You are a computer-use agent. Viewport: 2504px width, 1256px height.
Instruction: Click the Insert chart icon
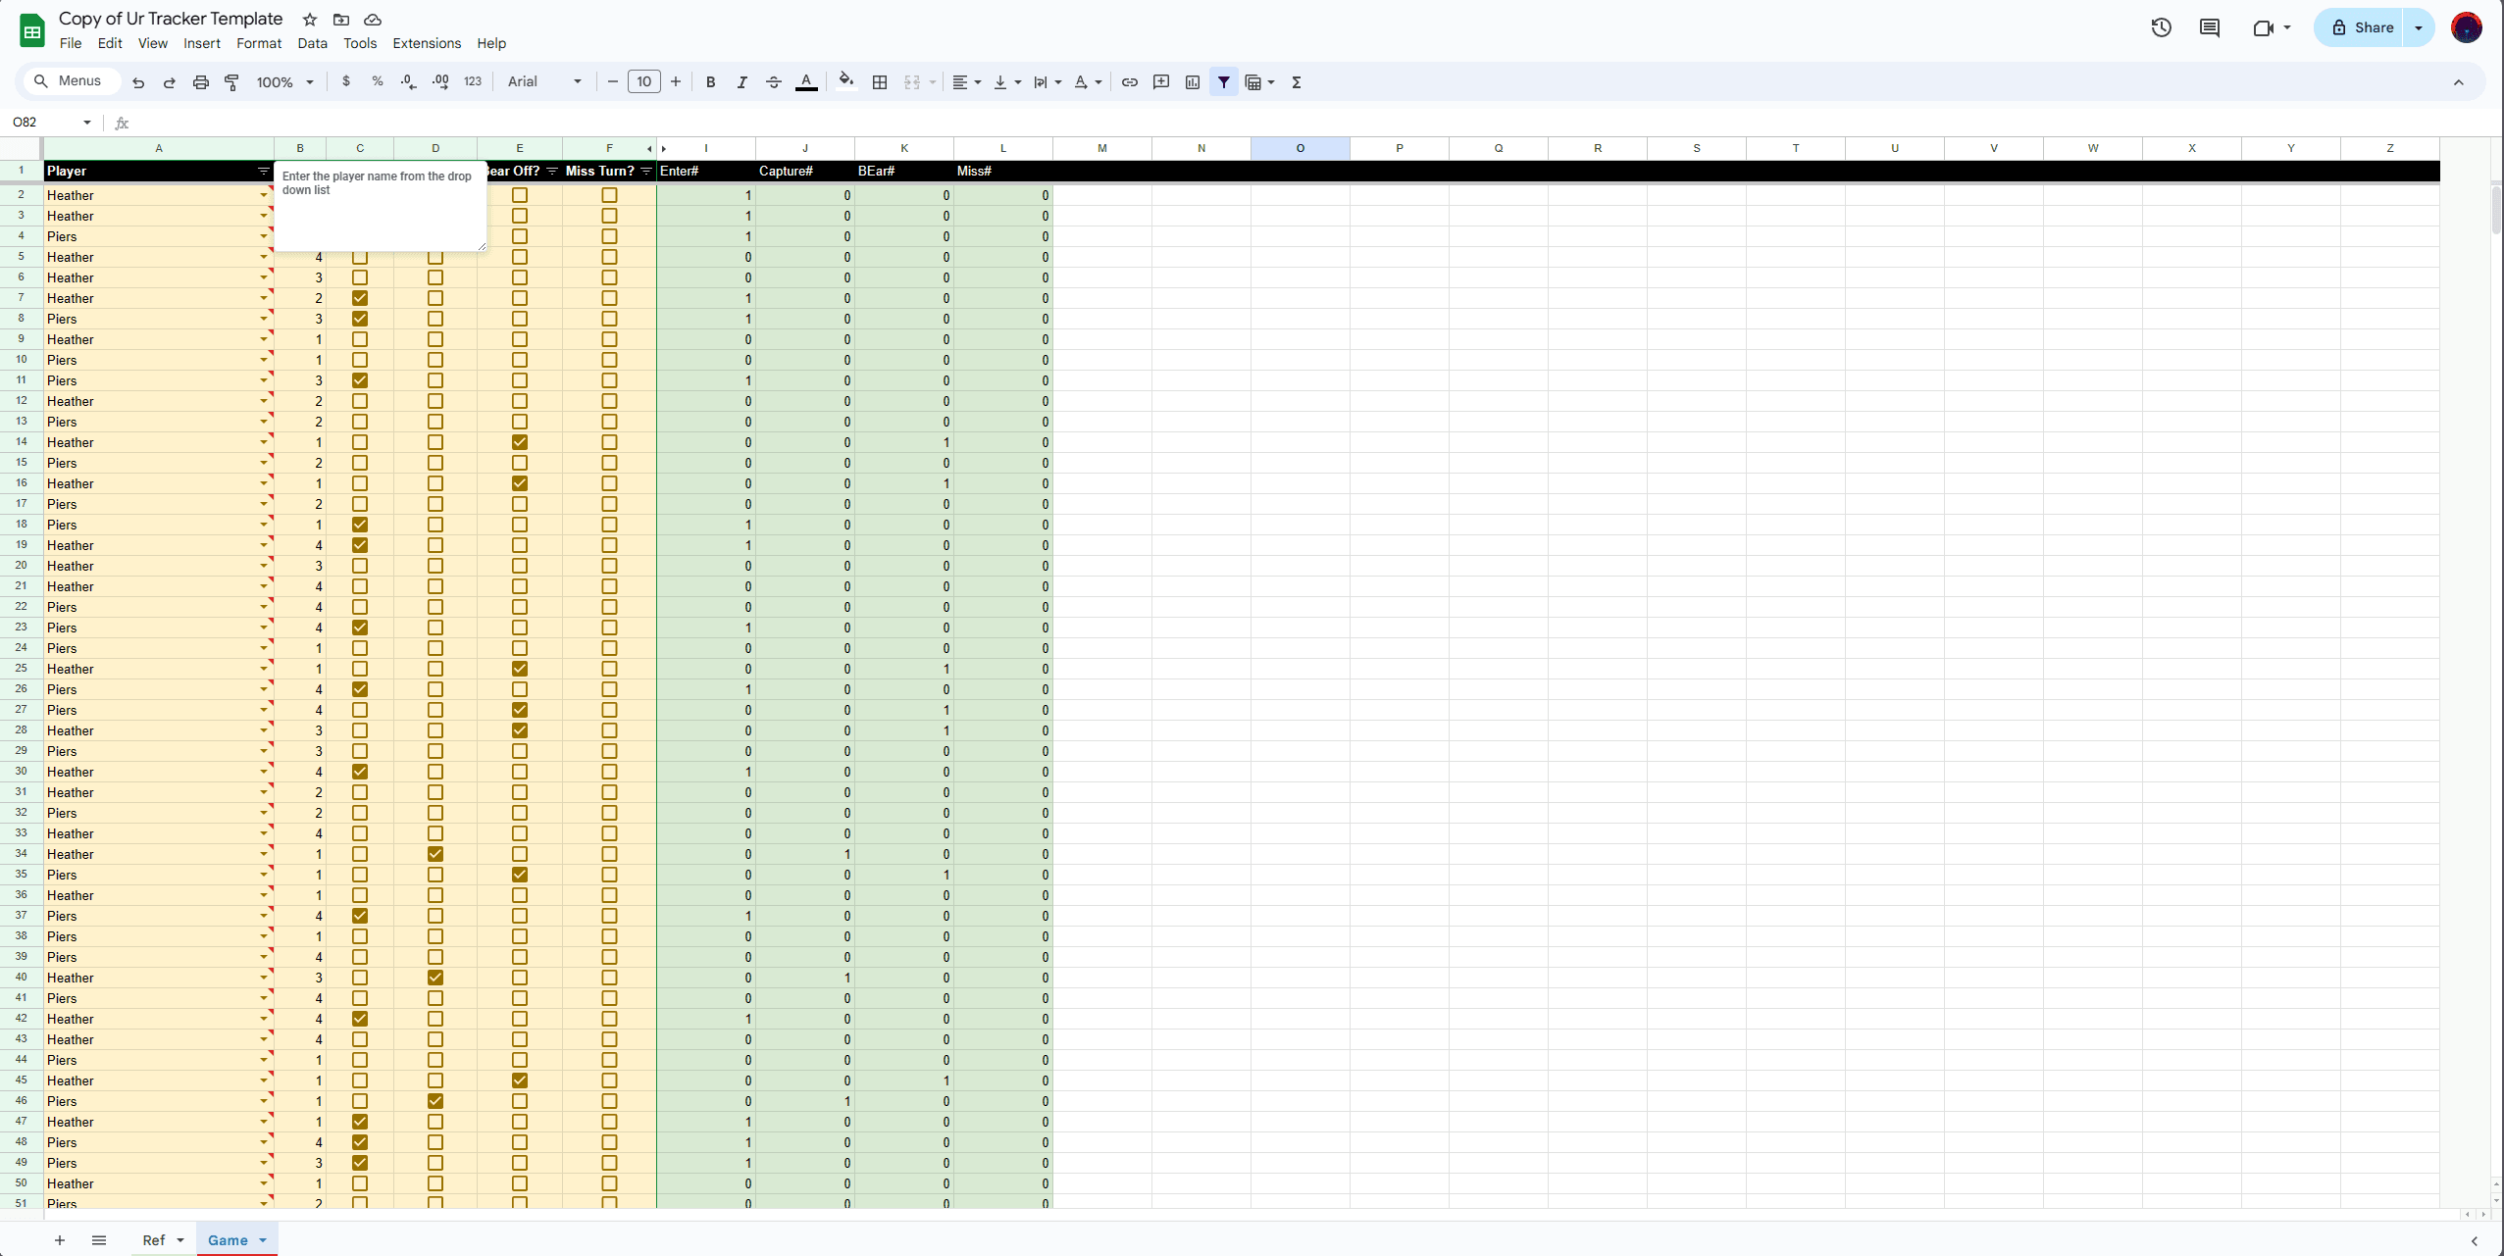coord(1193,82)
